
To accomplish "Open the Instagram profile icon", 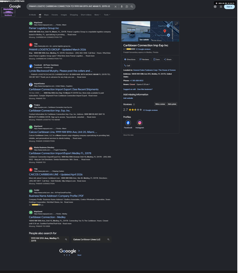I will tap(140, 123).
